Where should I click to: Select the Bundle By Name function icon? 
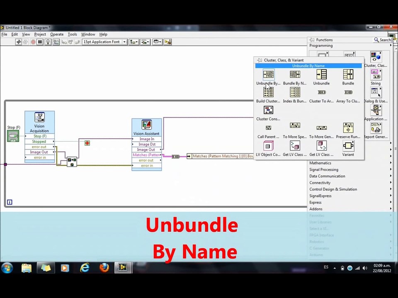[295, 74]
